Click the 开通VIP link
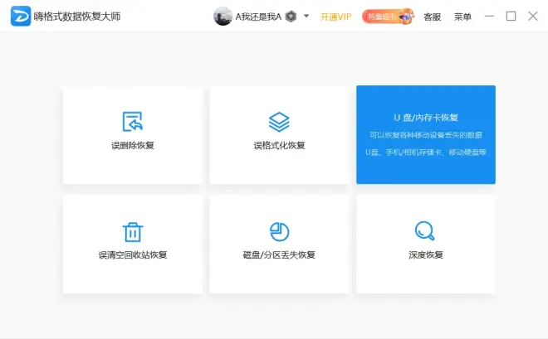The height and width of the screenshot is (339, 548). (x=335, y=17)
